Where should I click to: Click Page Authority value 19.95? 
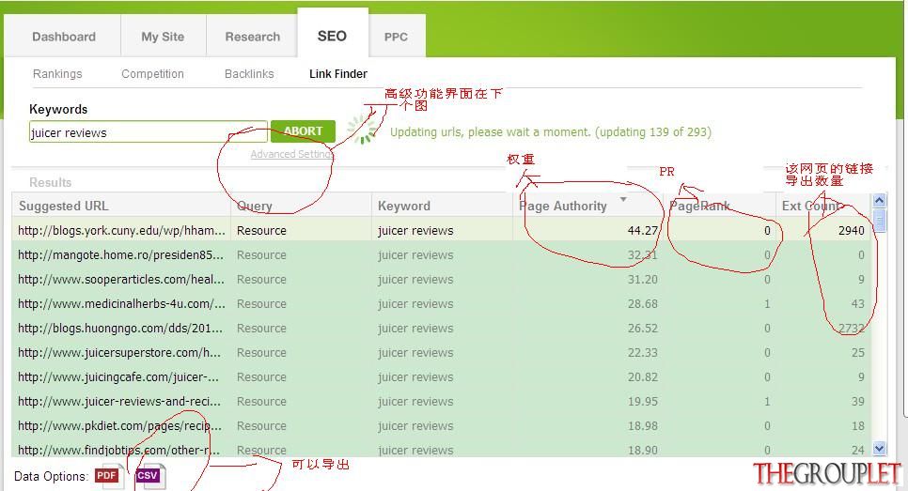643,401
